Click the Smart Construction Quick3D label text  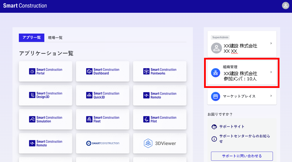(x=106, y=95)
